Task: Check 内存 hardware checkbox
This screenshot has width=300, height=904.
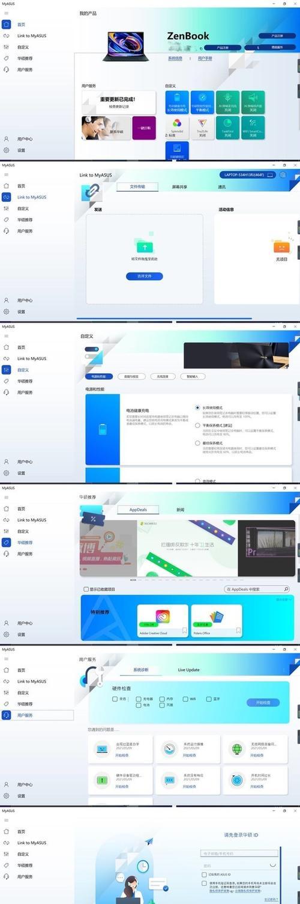Action: pos(161,699)
